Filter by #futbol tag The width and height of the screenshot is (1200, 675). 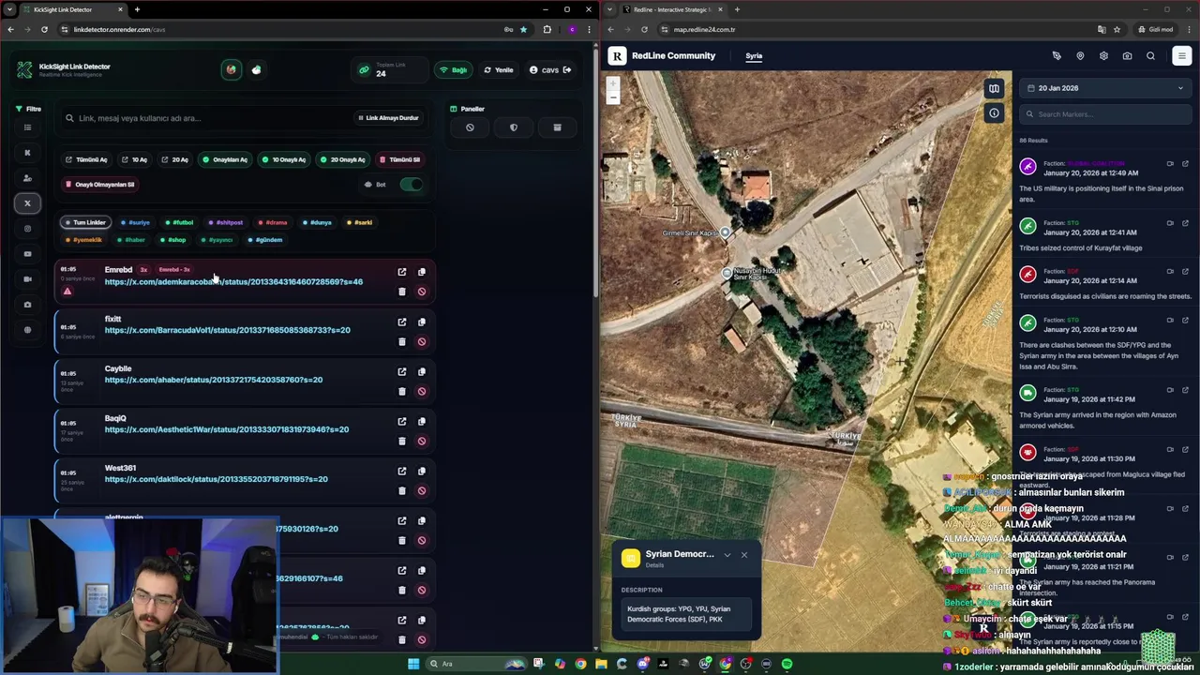click(x=179, y=222)
